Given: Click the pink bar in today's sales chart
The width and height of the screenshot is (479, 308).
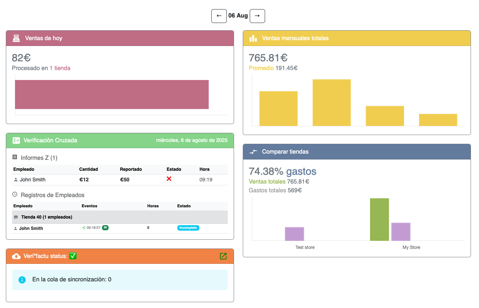Looking at the screenshot, I should [112, 95].
